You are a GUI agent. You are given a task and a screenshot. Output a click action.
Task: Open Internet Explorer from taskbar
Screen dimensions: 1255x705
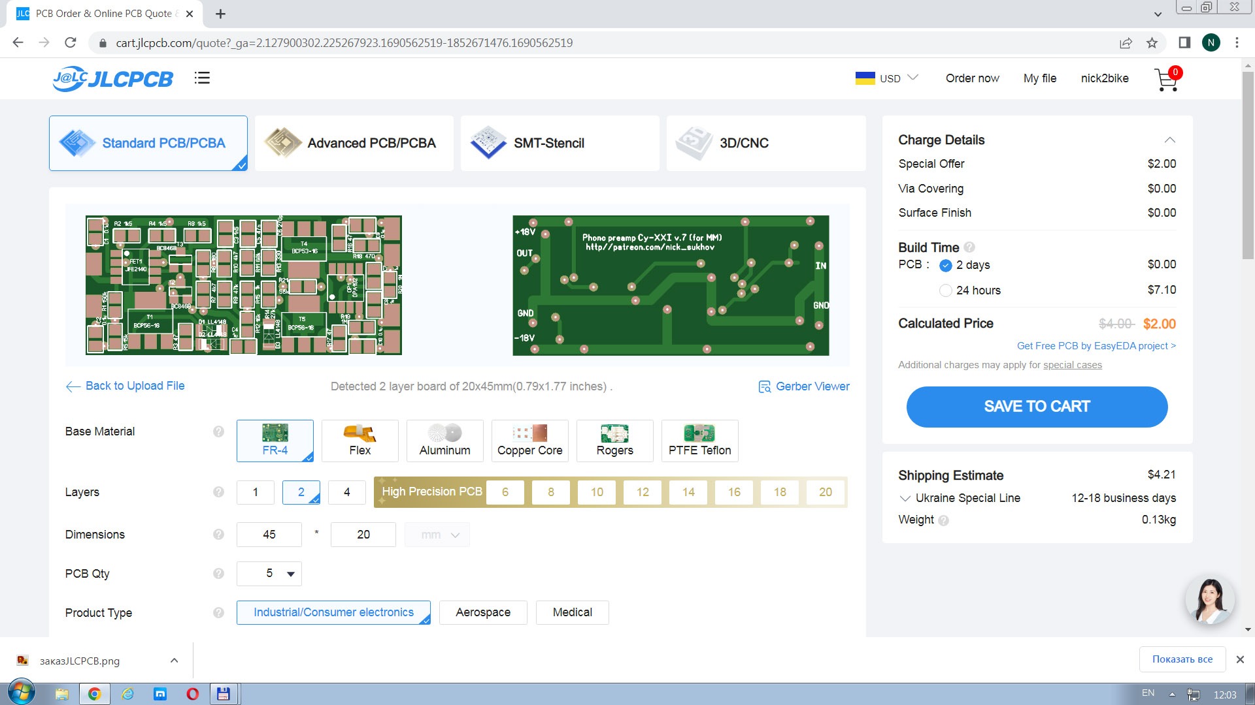[127, 694]
